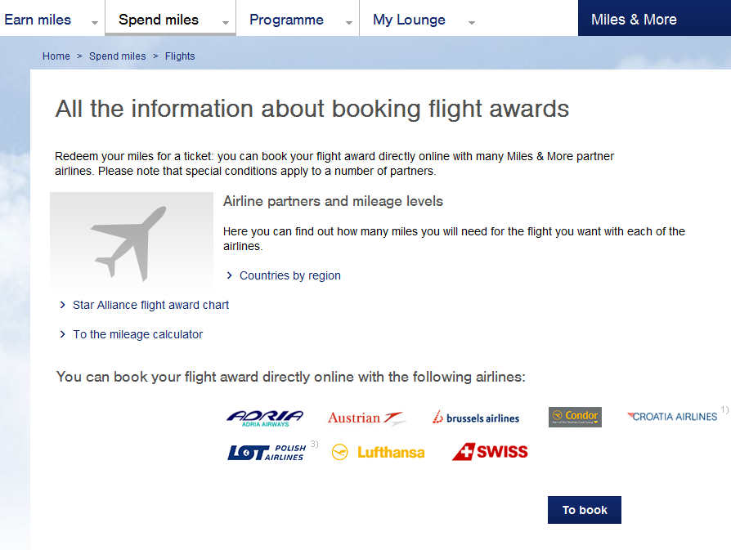
Task: Click the grey airplane thumbnail image
Action: [x=132, y=242]
